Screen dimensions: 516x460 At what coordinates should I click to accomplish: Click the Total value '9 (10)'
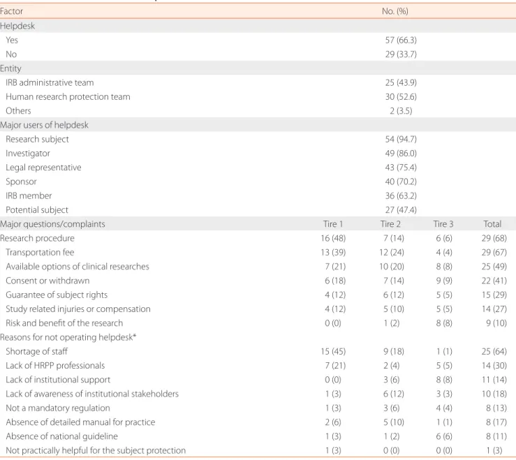[496, 323]
